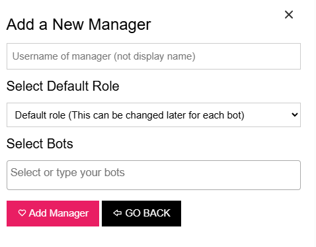Click the chevron arrow of Default role select
The height and width of the screenshot is (247, 316).
point(294,115)
